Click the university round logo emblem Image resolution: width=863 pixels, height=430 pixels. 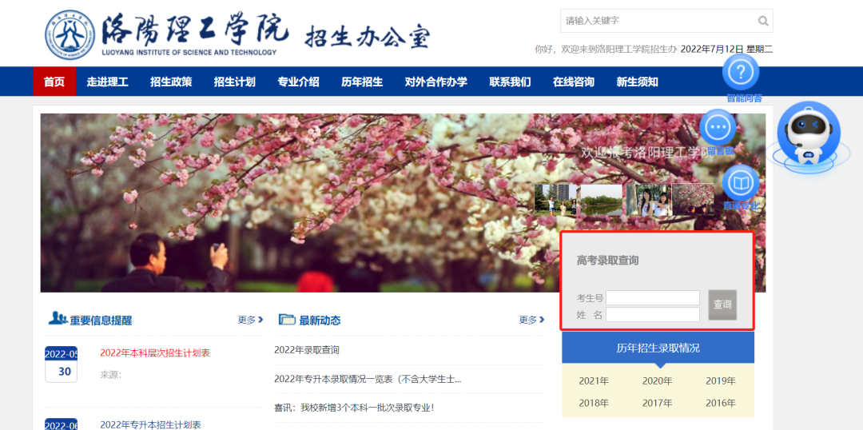70,34
